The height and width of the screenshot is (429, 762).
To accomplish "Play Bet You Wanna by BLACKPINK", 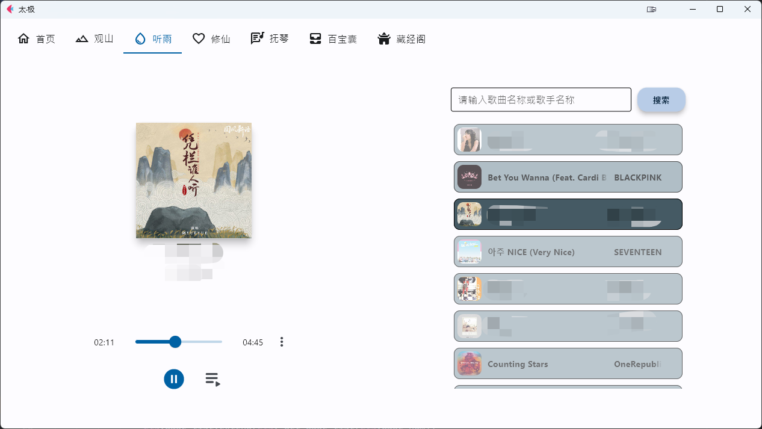I will pos(568,177).
